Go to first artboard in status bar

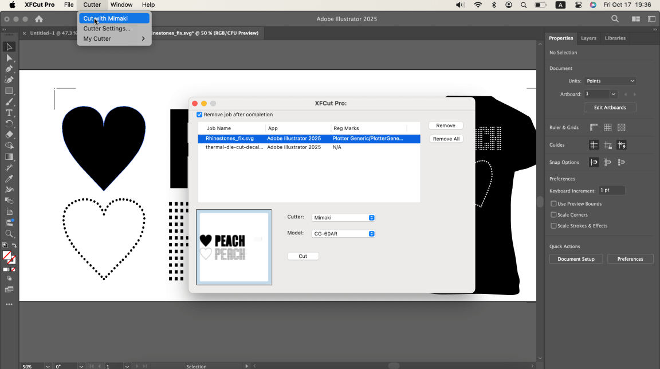click(x=91, y=366)
